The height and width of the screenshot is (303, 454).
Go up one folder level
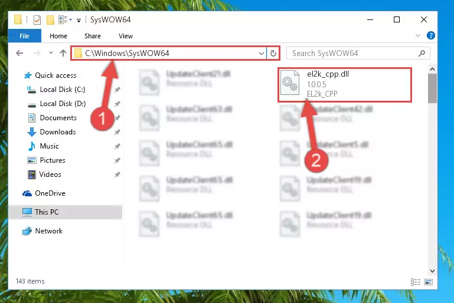pos(63,53)
